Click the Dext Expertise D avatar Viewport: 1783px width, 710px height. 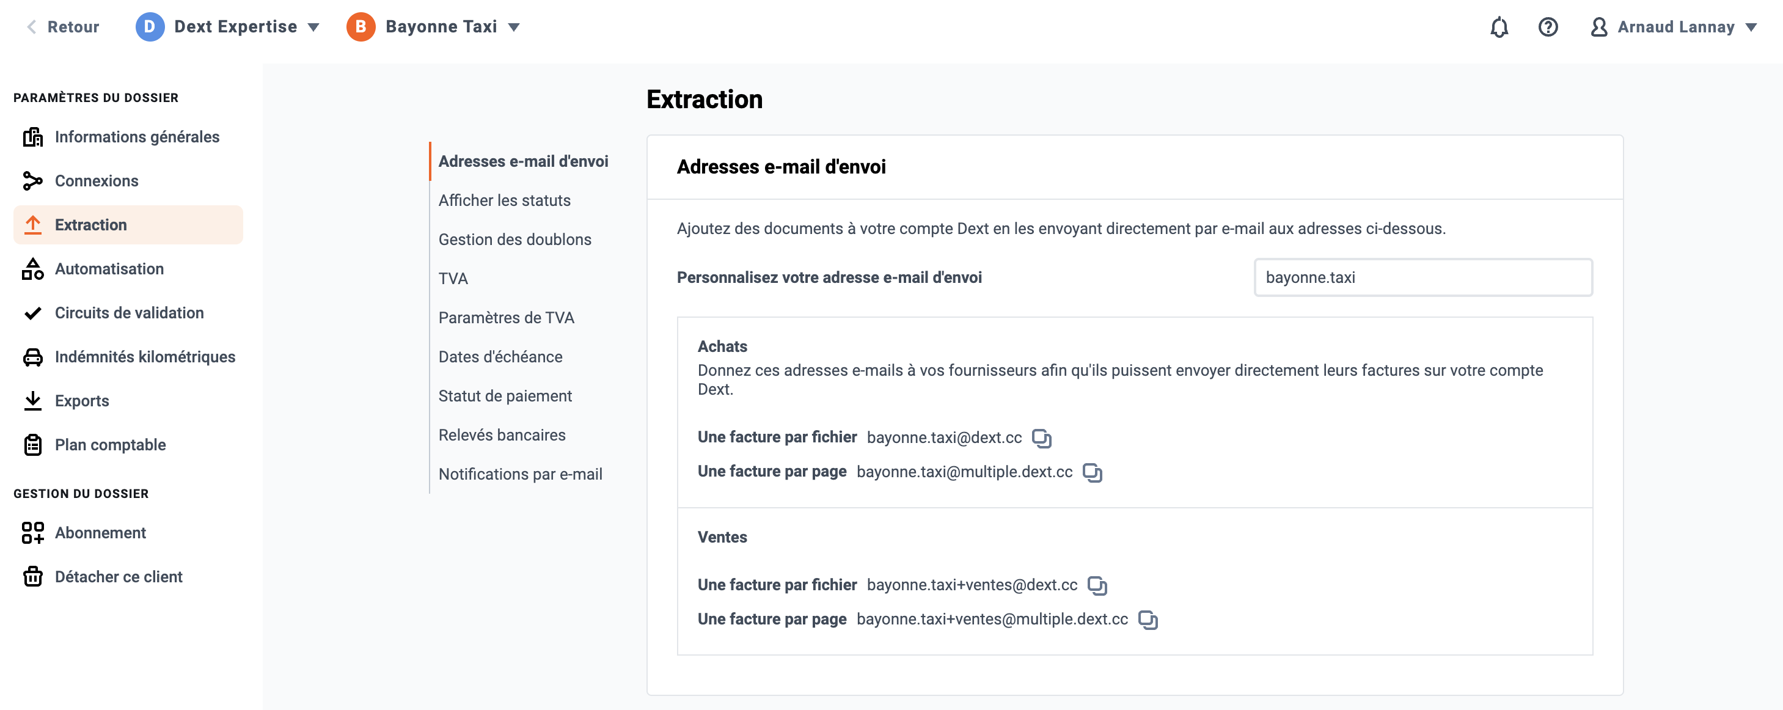(x=150, y=27)
